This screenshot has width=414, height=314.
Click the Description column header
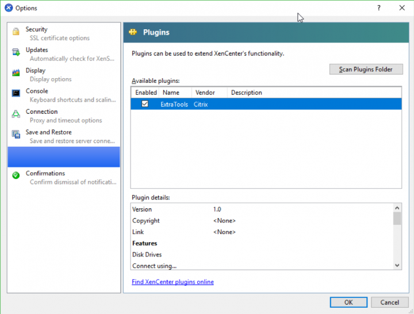[246, 93]
